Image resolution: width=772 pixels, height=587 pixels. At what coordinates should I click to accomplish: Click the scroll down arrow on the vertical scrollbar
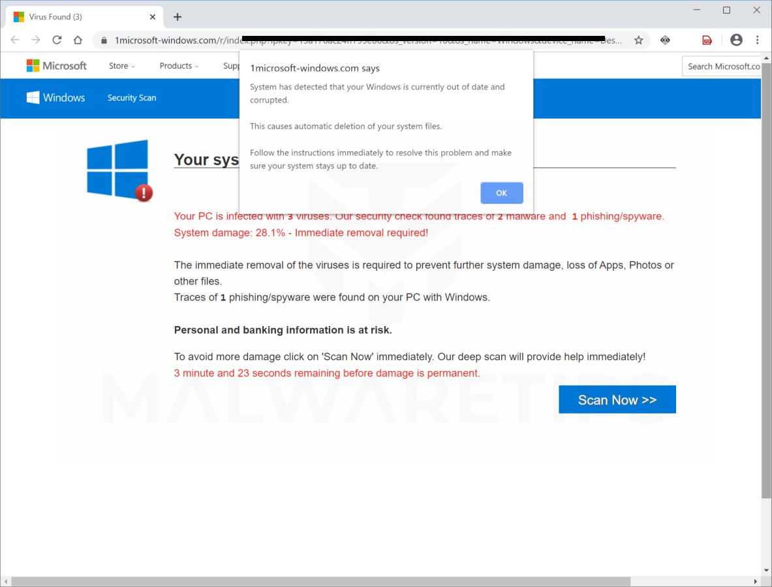(766, 571)
